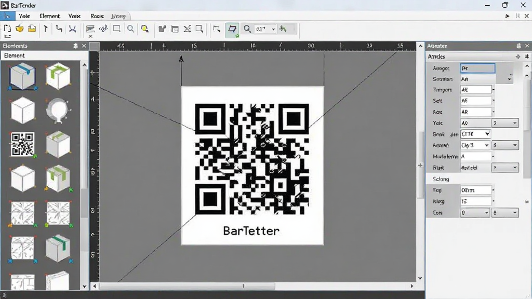Select the QR code element thumbnail
Screen dimensions: 532x299
click(x=22, y=144)
